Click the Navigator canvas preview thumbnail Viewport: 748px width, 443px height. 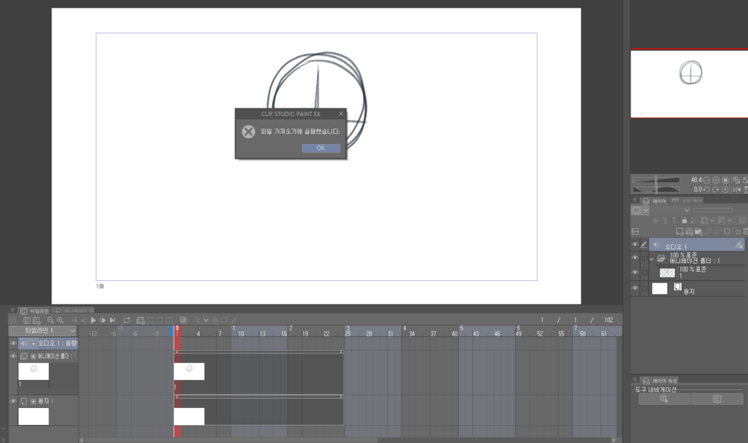(690, 83)
